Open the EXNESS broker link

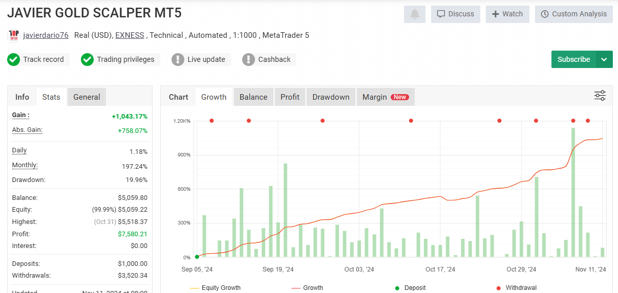coord(130,35)
